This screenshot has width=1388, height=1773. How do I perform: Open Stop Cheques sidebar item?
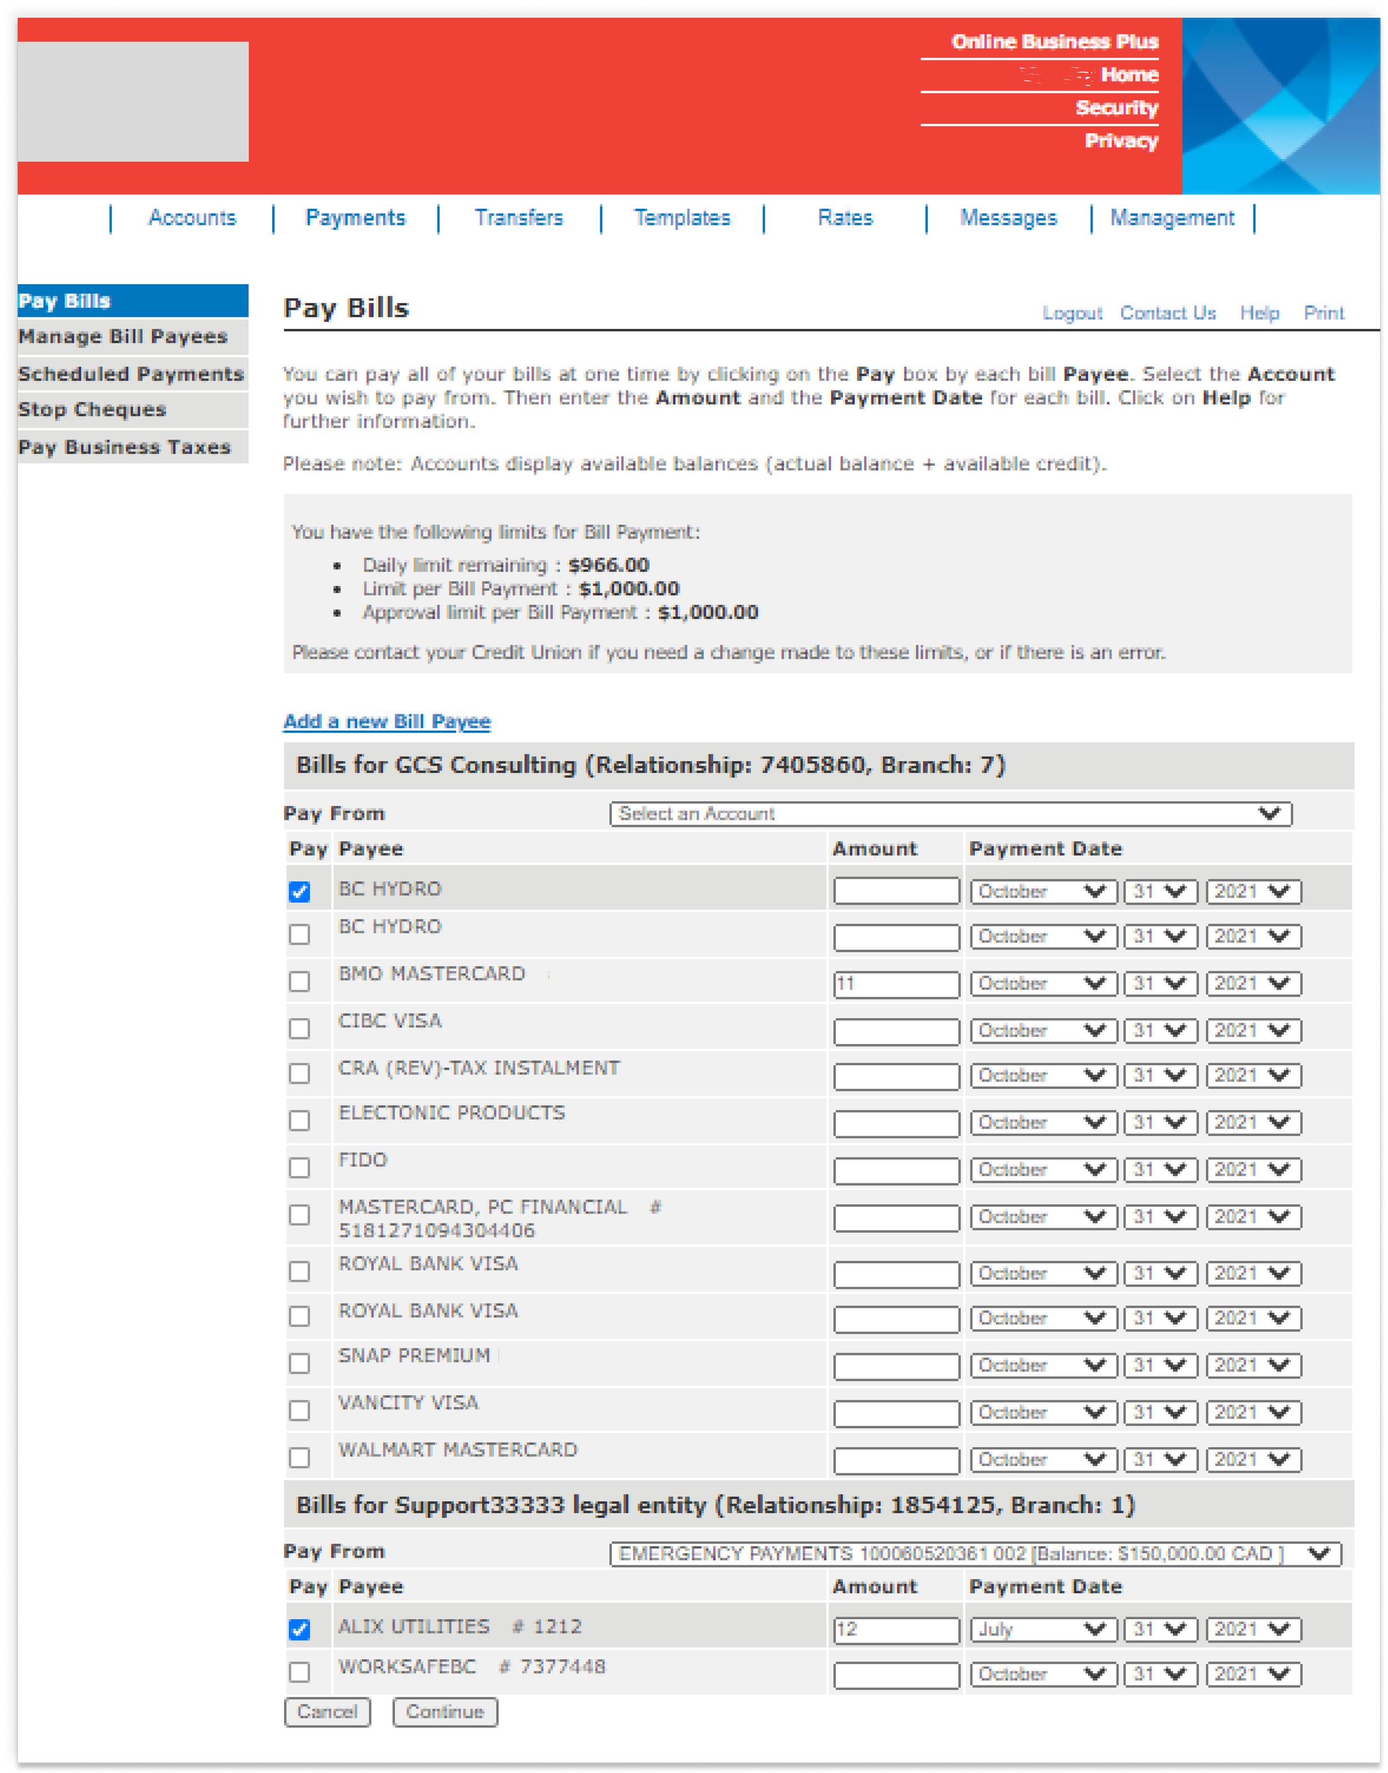coord(133,410)
